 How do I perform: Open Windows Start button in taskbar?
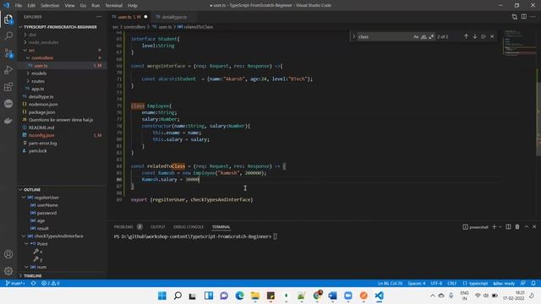tap(161, 296)
